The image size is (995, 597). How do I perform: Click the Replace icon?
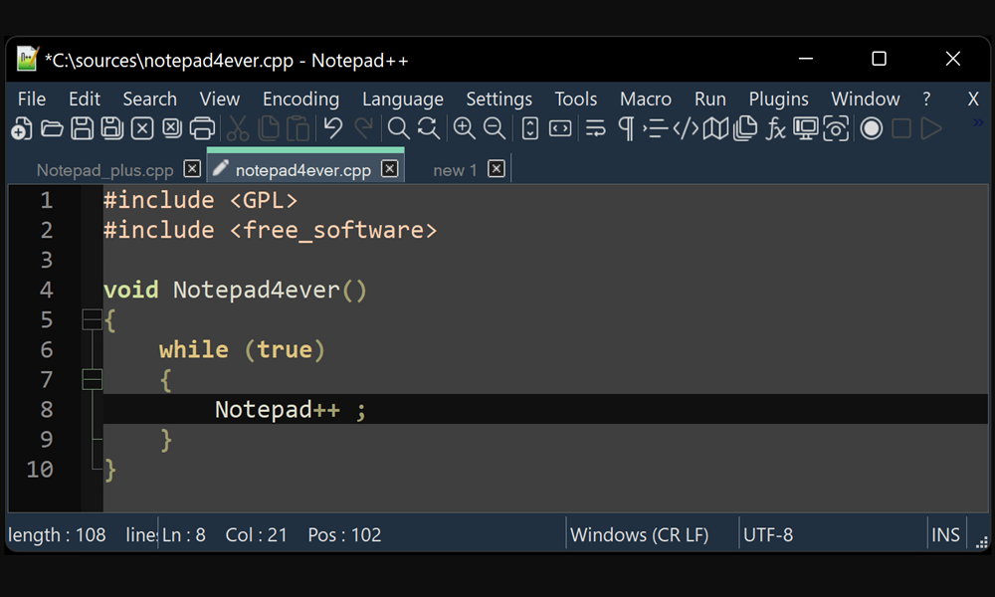coord(429,128)
